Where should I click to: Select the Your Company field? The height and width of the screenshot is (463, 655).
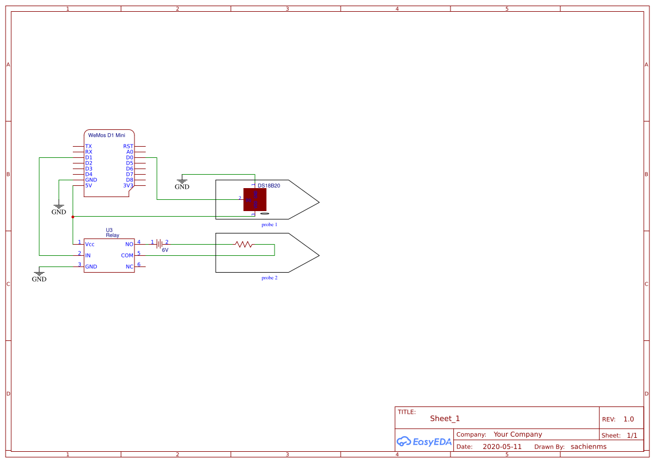coord(517,434)
